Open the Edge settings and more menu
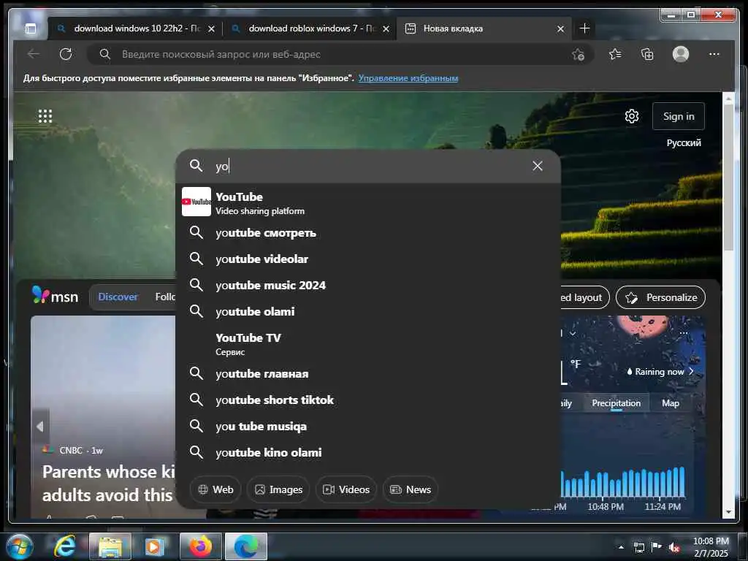748x561 pixels. pos(714,54)
